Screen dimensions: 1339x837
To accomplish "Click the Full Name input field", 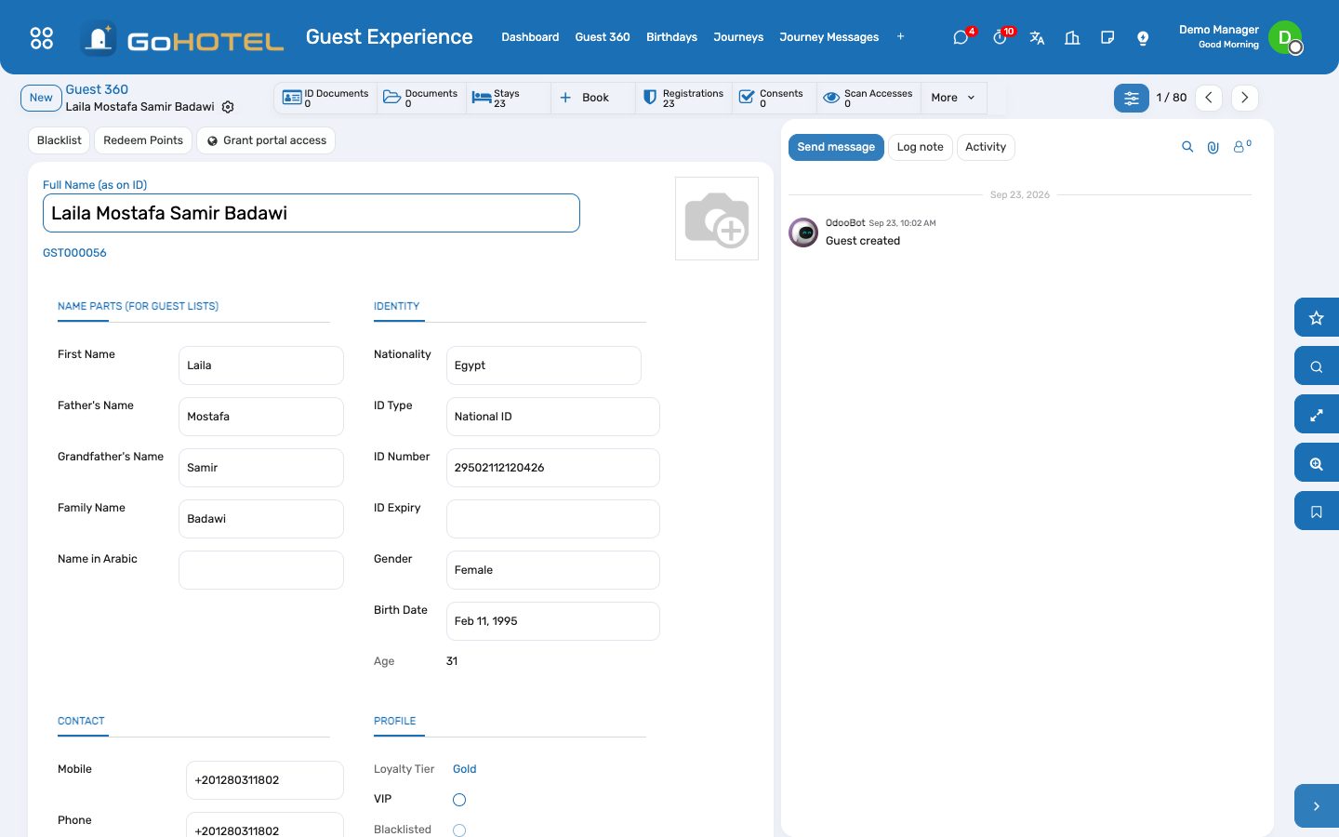I will coord(312,213).
